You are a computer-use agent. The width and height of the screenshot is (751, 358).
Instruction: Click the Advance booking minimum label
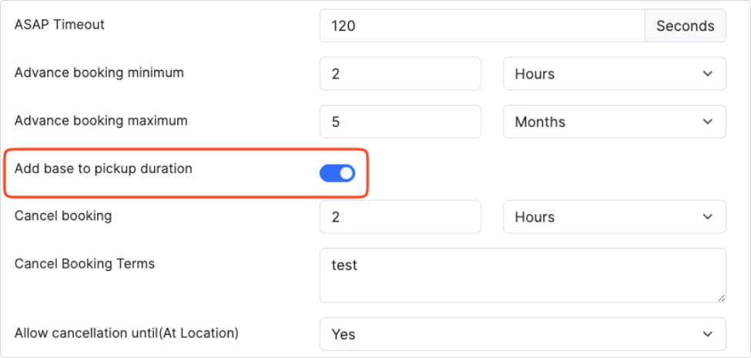[99, 72]
